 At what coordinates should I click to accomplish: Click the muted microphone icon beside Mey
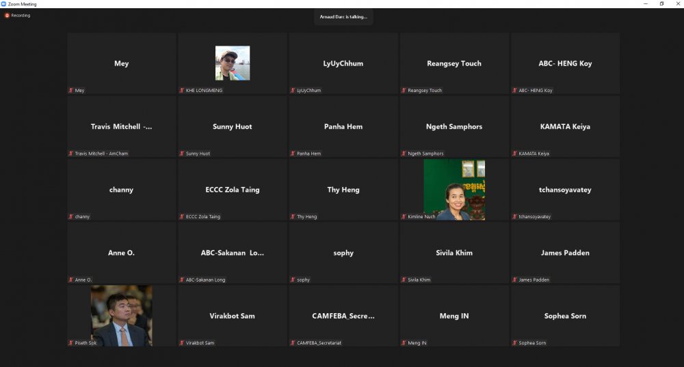70,90
